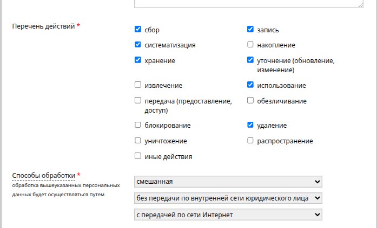
Task: Uncheck the сбор checkbox
Action: click(138, 29)
